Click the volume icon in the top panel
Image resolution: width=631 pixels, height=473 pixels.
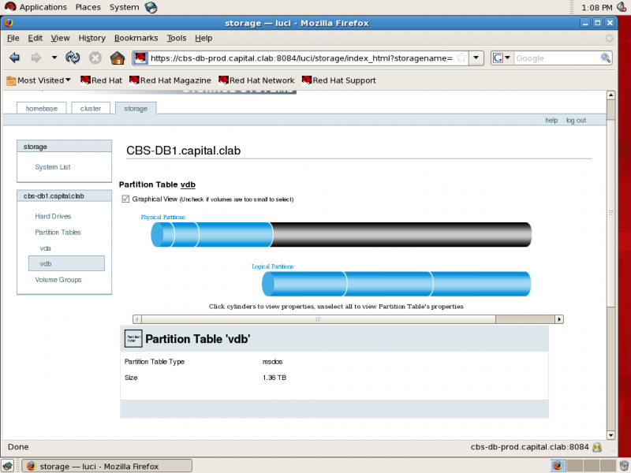click(x=622, y=7)
